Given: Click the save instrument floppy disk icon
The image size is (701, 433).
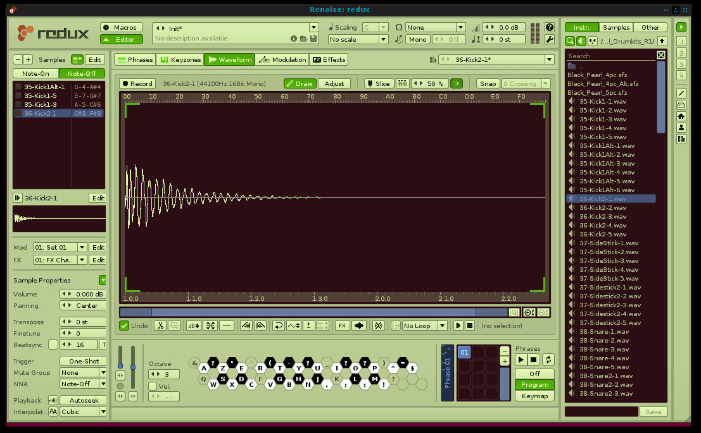Looking at the screenshot, I should pos(313,39).
